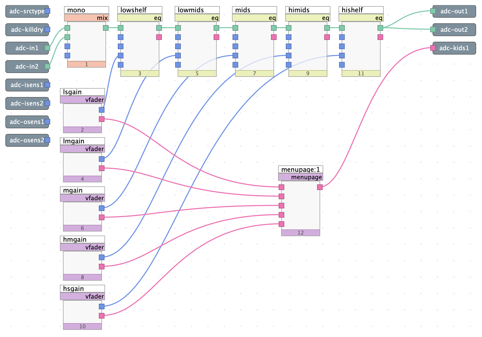Viewport: 482px width, 337px height.
Task: Click the eq type label of lowshelf
Action: 140,18
